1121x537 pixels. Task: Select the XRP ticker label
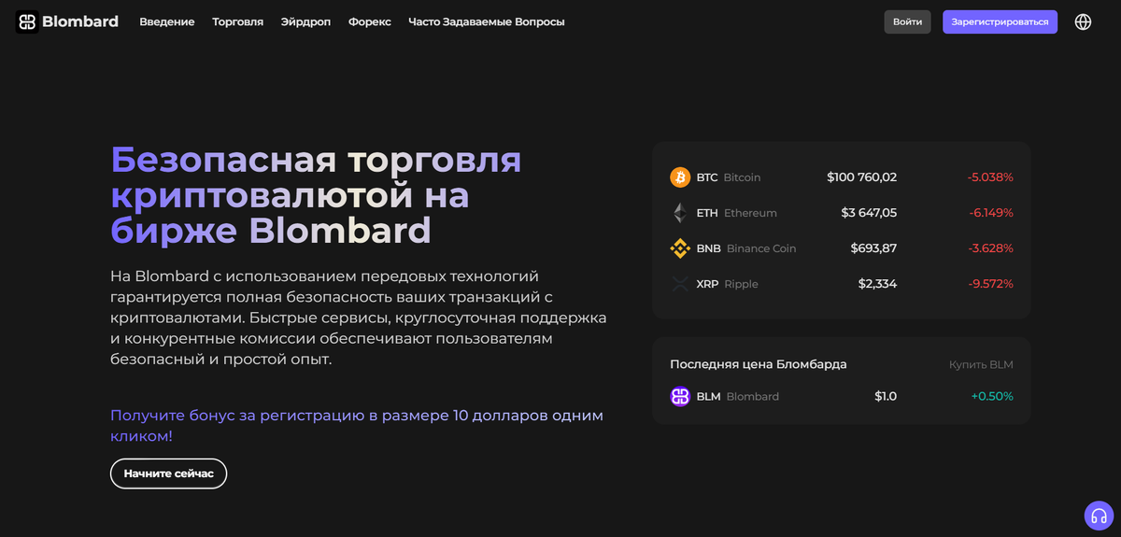pos(708,284)
